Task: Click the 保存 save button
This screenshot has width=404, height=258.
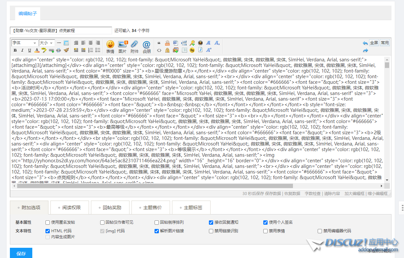Action: click(x=21, y=253)
